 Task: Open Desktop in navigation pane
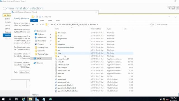coord(40,34)
